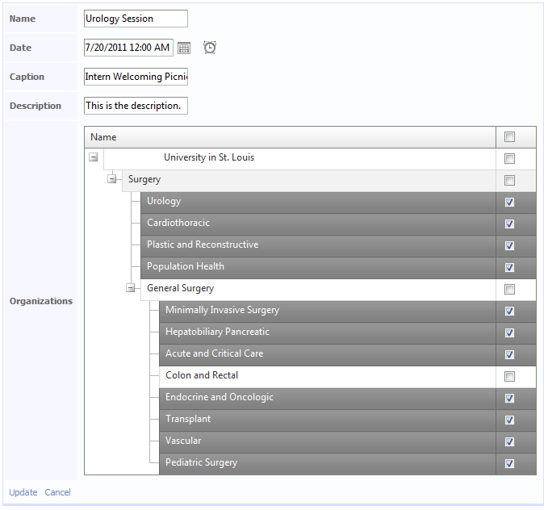Toggle the header select-all checkbox

tap(509, 137)
